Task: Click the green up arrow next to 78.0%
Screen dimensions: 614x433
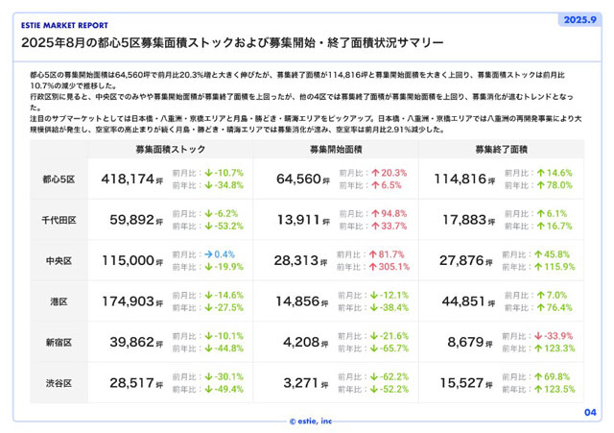Action: tap(538, 184)
